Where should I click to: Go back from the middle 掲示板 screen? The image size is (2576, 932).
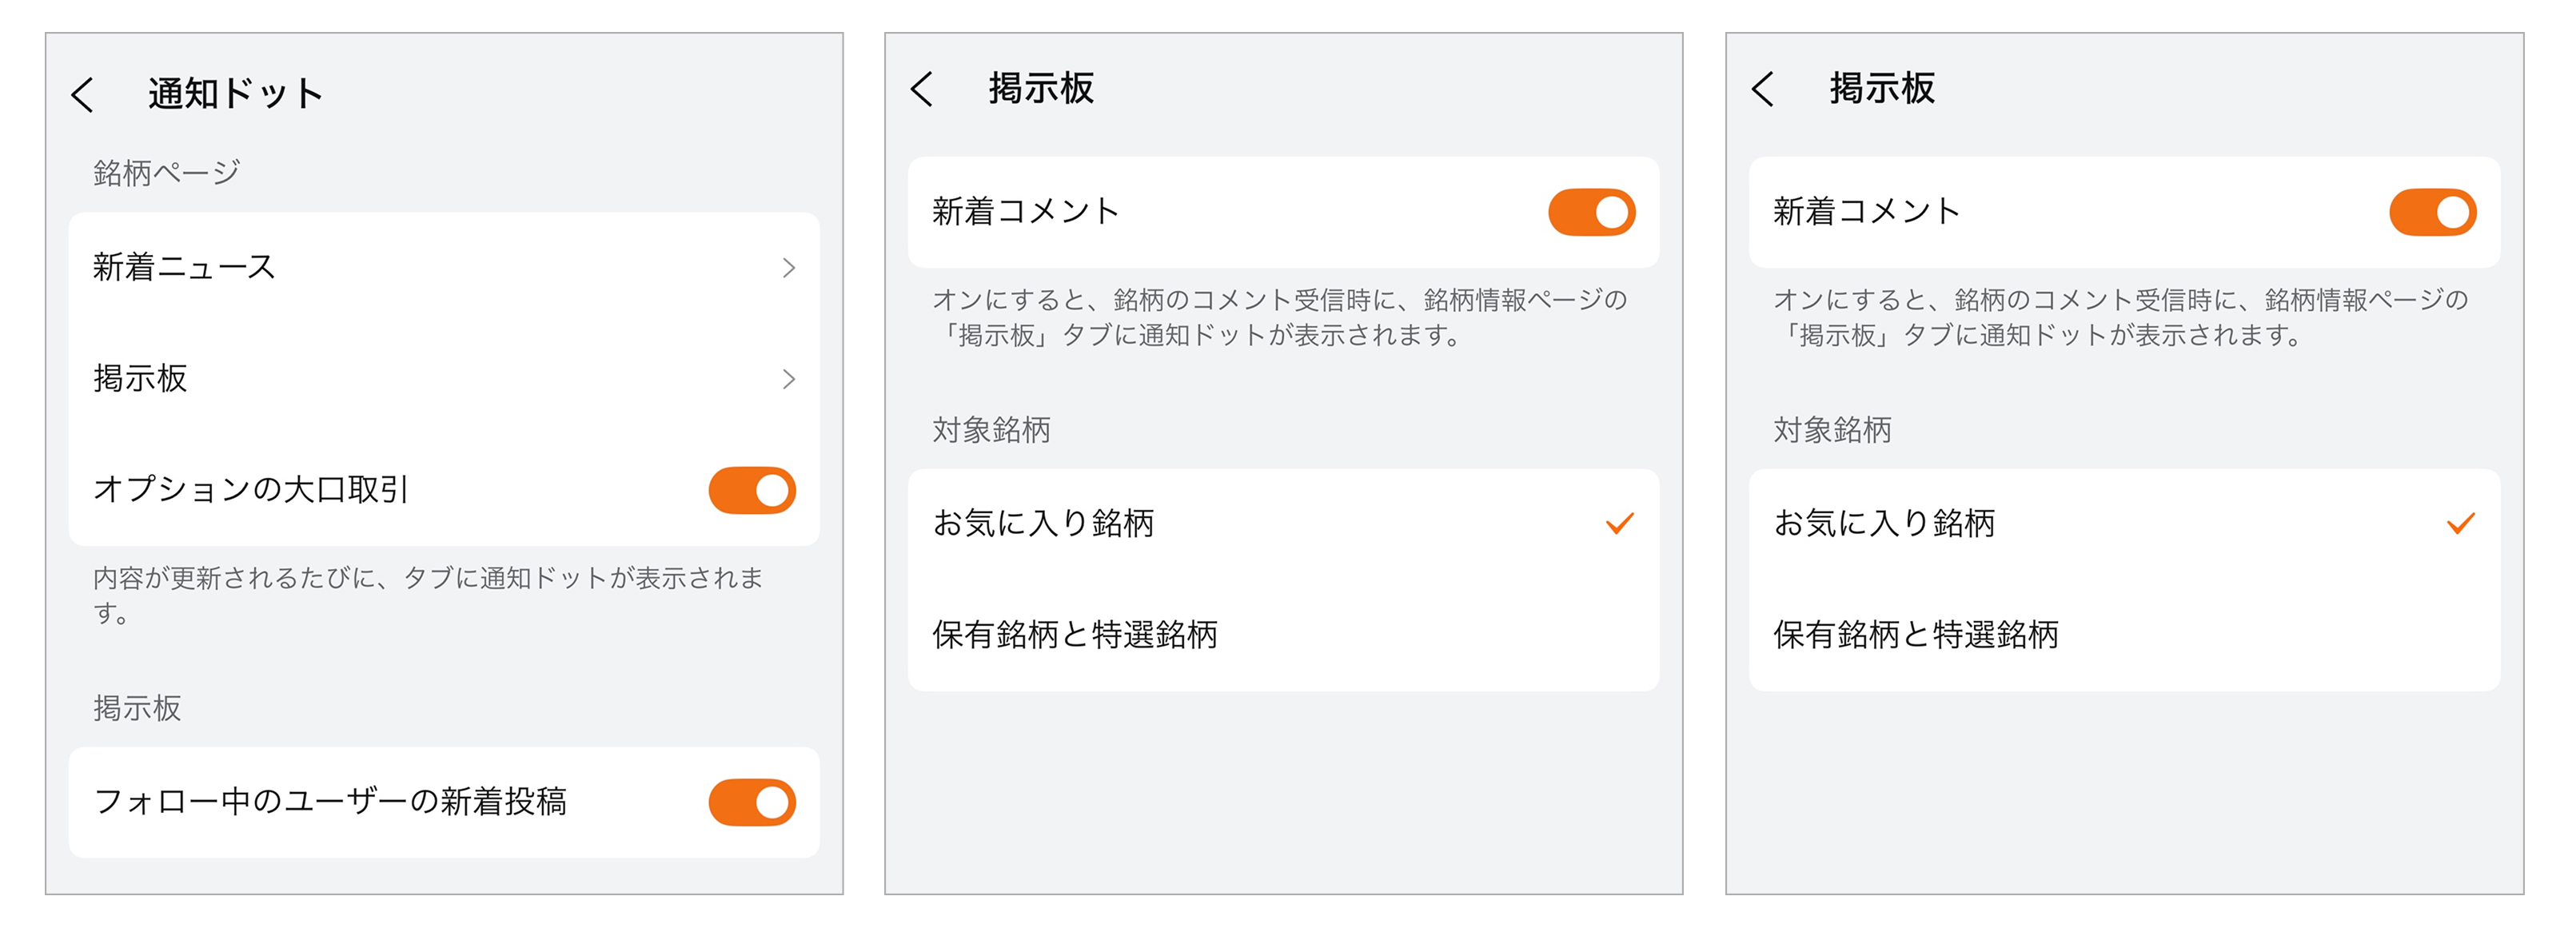922,90
